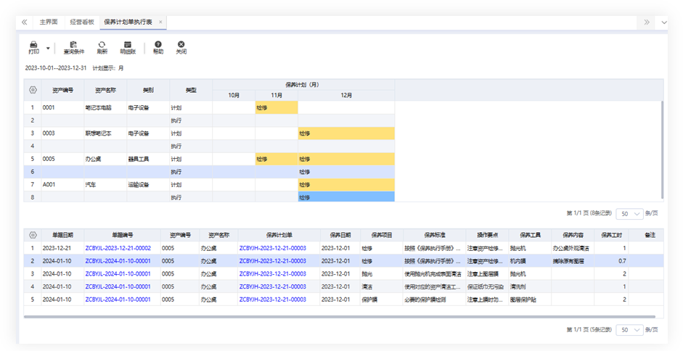Open upper table page size dropdown
The width and height of the screenshot is (683, 351).
630,214
